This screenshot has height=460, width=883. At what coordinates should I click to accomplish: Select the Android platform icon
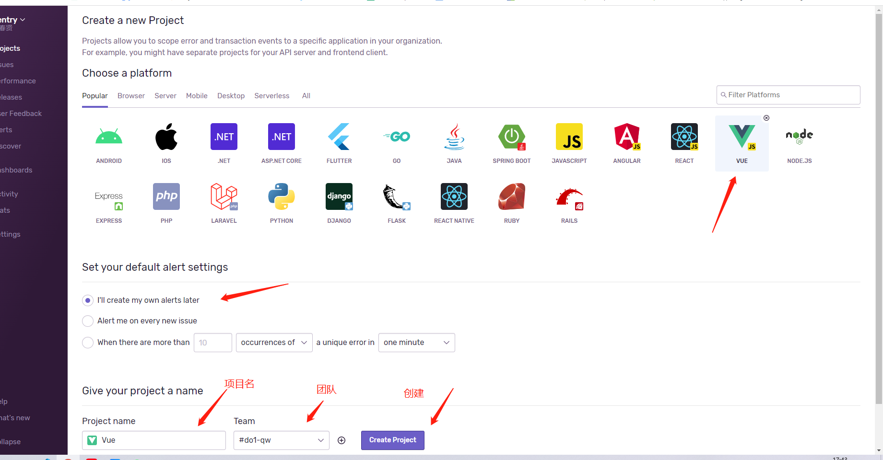click(109, 137)
